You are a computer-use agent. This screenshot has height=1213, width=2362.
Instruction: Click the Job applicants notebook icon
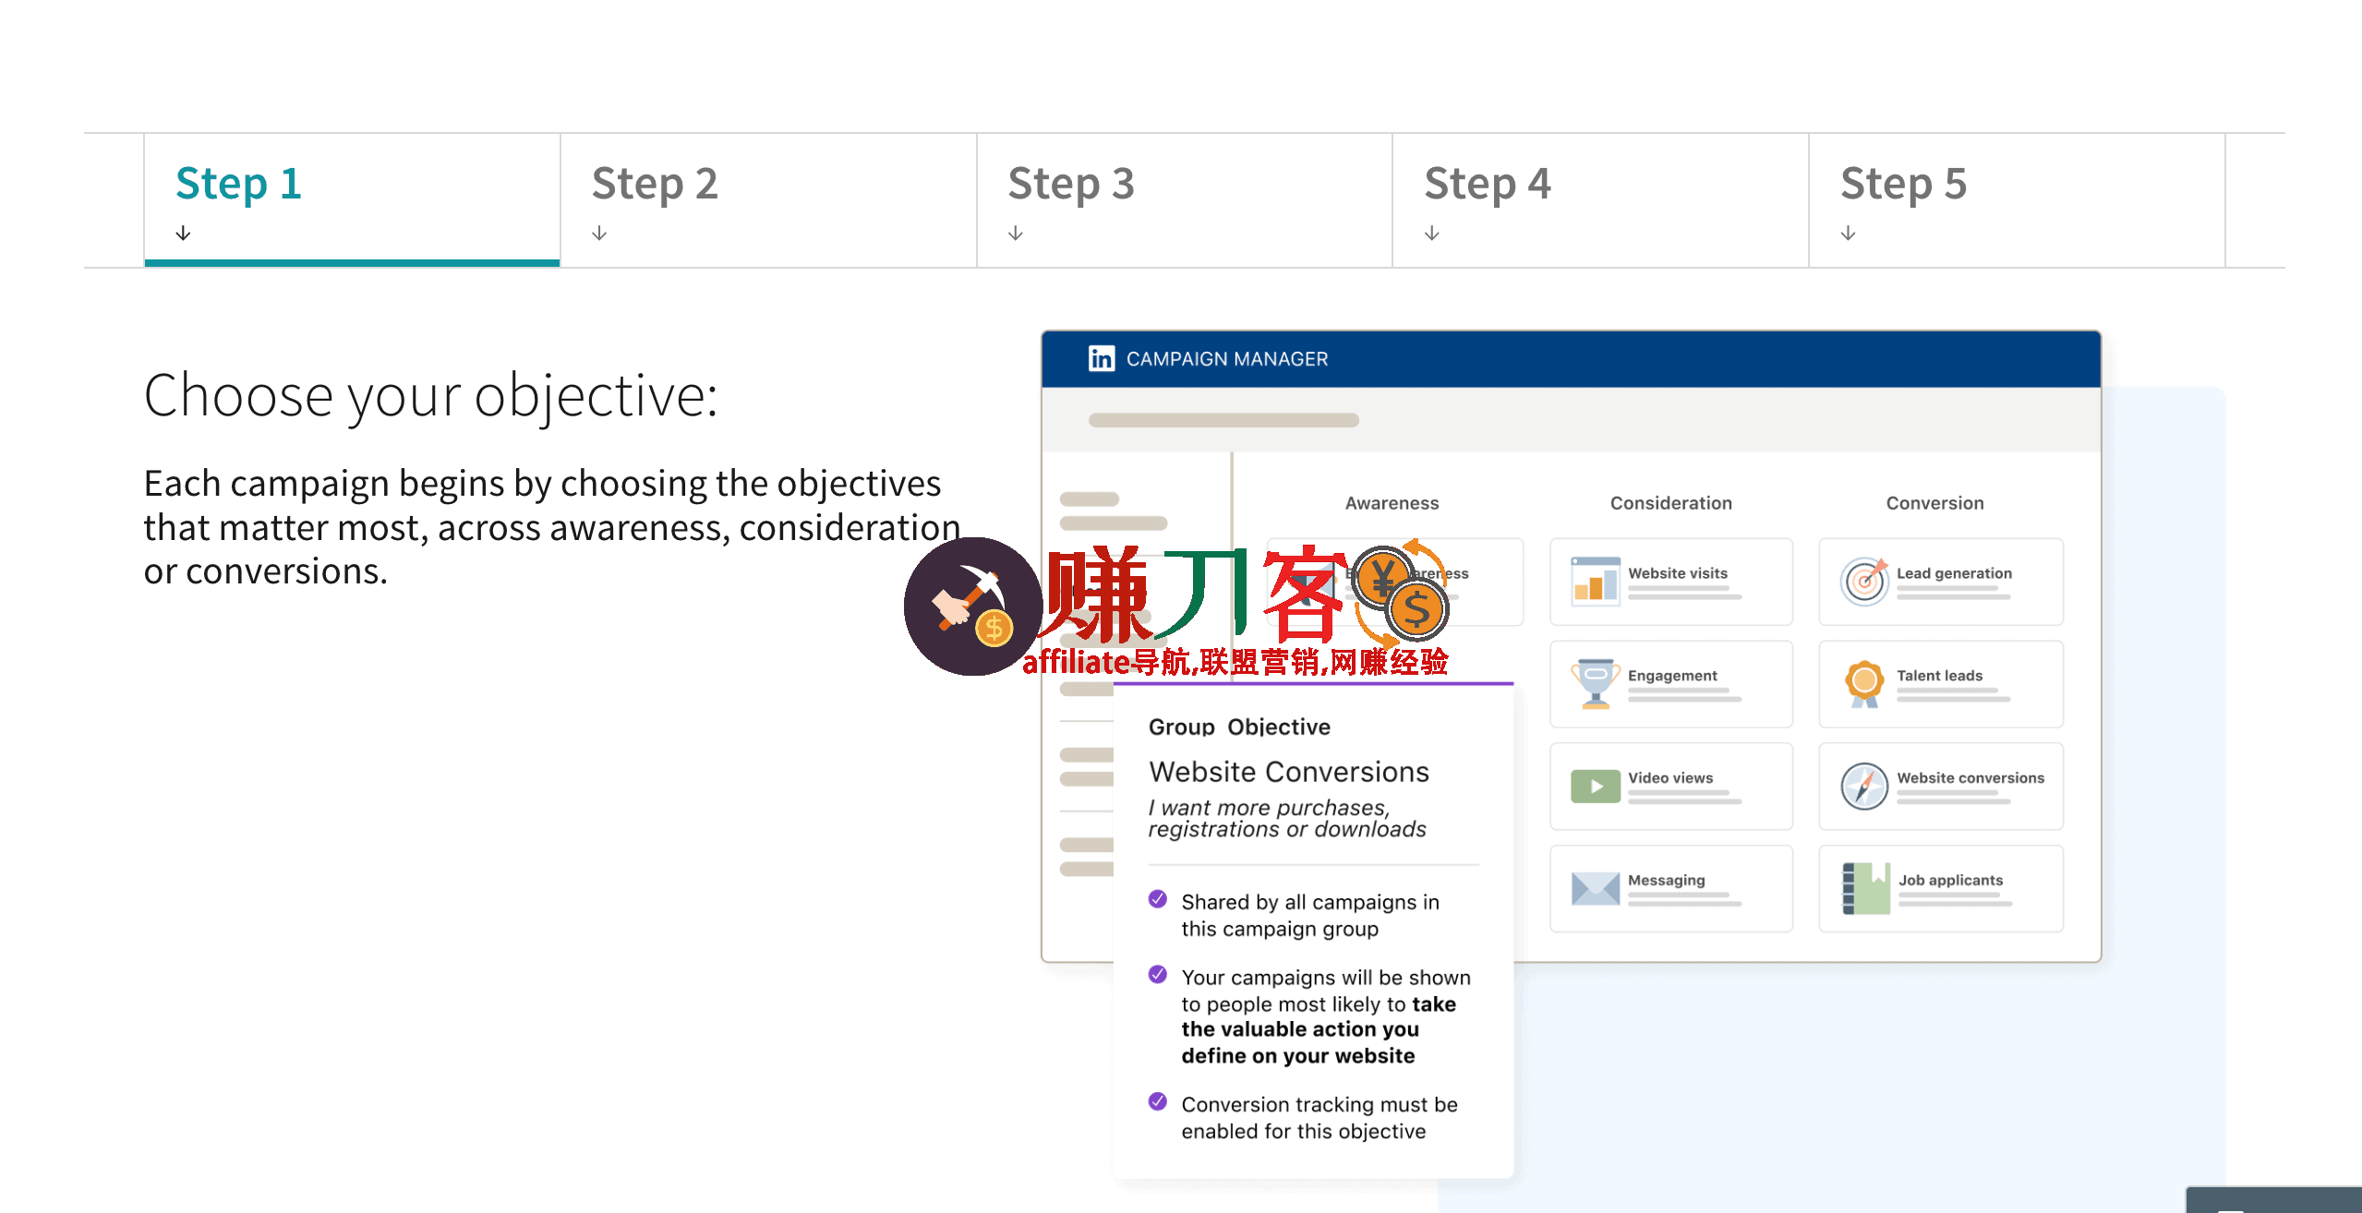(1865, 889)
